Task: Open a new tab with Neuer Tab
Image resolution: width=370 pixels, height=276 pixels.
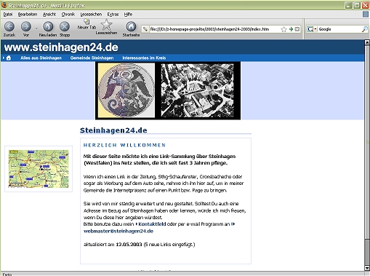Action: point(87,25)
